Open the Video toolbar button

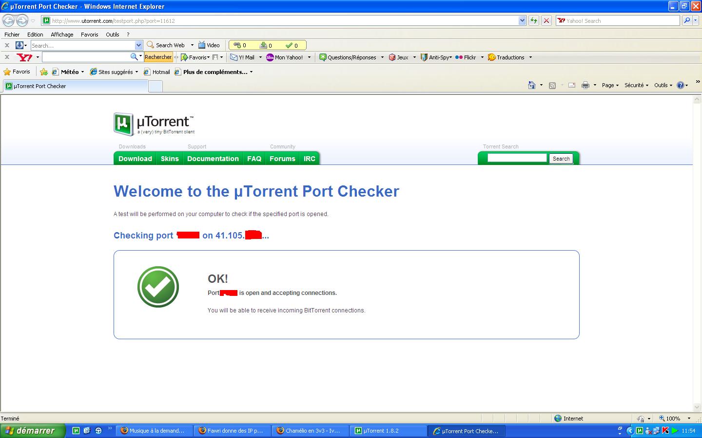point(209,45)
